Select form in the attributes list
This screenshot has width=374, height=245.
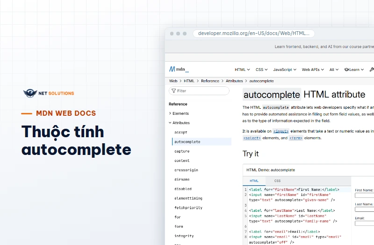[x=179, y=226]
